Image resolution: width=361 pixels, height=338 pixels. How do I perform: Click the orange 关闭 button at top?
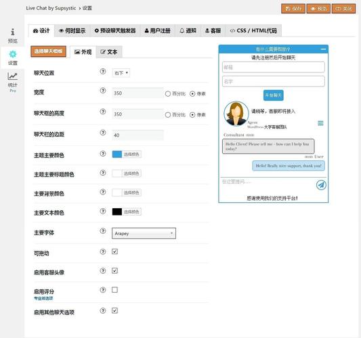click(344, 9)
